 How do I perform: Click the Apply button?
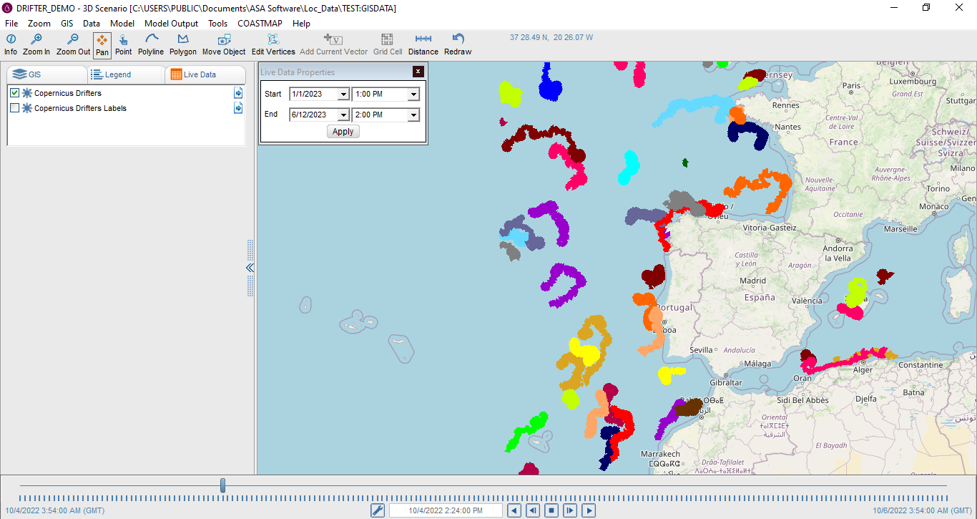(x=343, y=132)
